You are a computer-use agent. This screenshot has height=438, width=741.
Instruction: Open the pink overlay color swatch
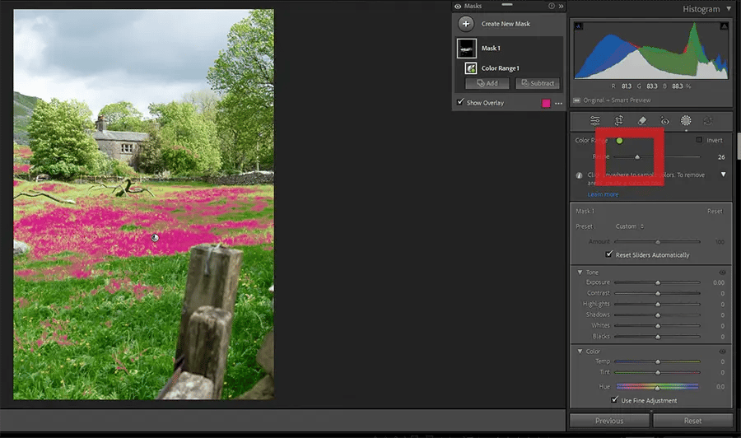tap(546, 103)
